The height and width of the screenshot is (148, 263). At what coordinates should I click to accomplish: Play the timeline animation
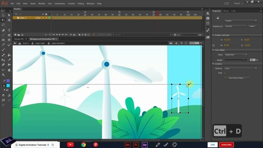60,35
